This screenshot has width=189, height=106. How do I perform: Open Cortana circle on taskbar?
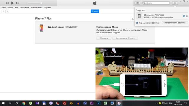(17, 103)
